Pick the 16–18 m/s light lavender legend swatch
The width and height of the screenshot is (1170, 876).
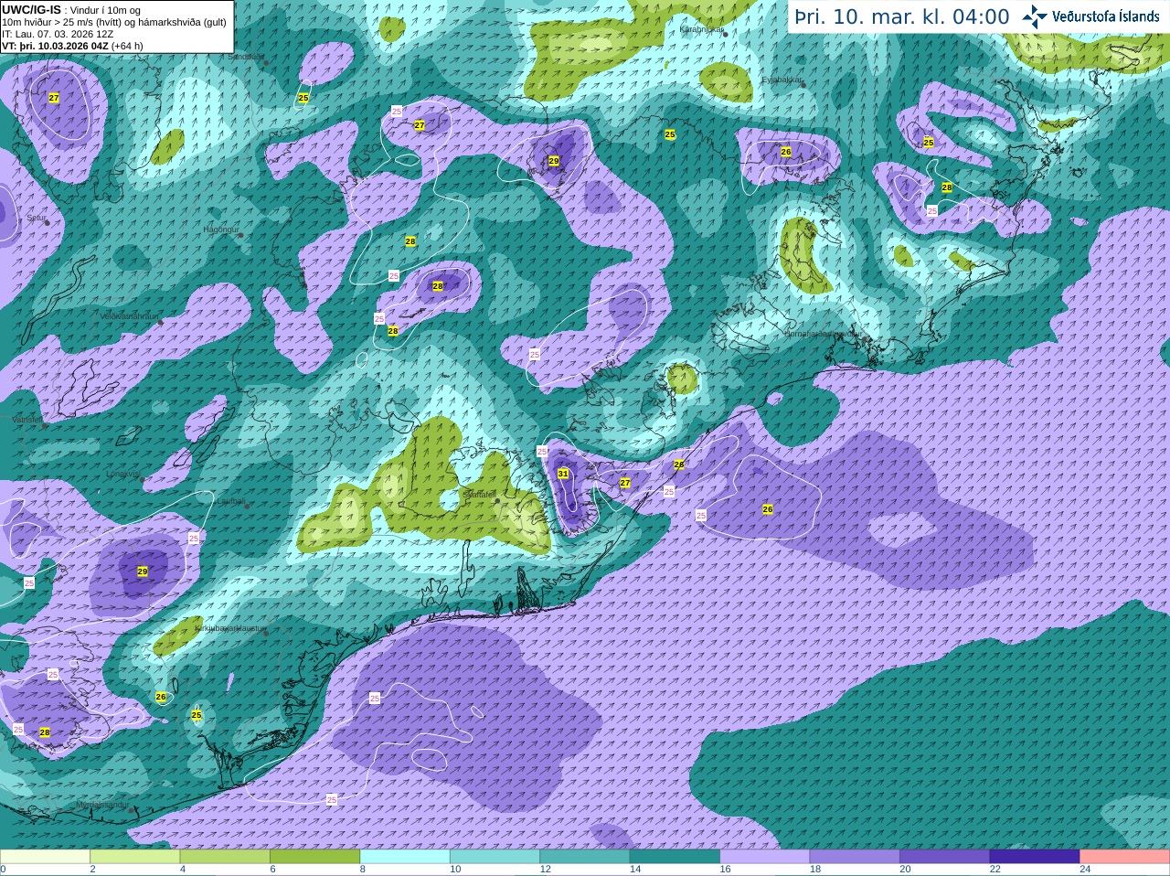click(765, 857)
